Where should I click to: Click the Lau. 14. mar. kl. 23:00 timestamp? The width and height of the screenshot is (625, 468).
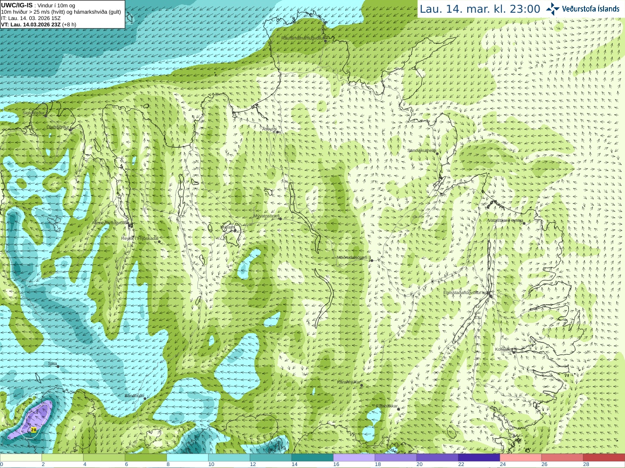pyautogui.click(x=480, y=9)
